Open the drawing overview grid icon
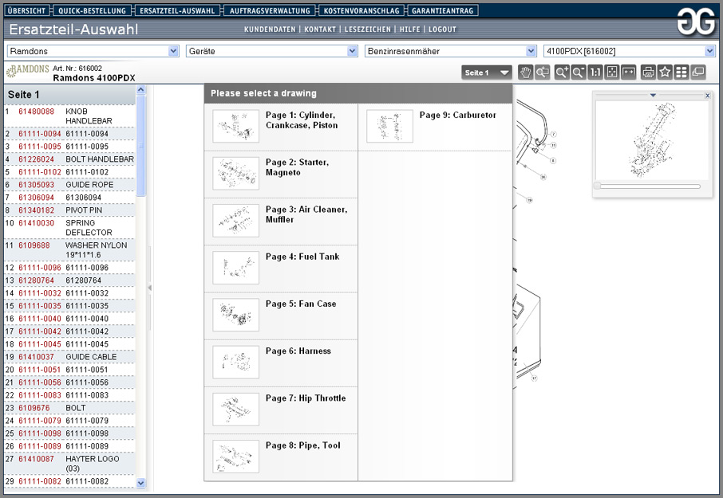 (682, 73)
